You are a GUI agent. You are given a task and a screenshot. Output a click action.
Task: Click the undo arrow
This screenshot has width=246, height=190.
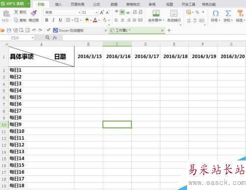coord(34,31)
